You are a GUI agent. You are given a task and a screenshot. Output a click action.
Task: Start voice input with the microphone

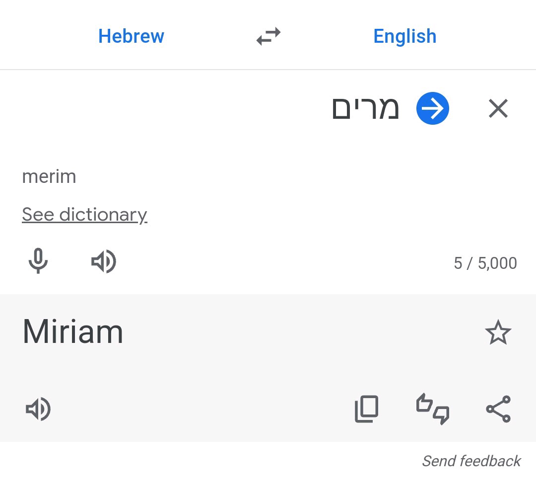(x=38, y=261)
